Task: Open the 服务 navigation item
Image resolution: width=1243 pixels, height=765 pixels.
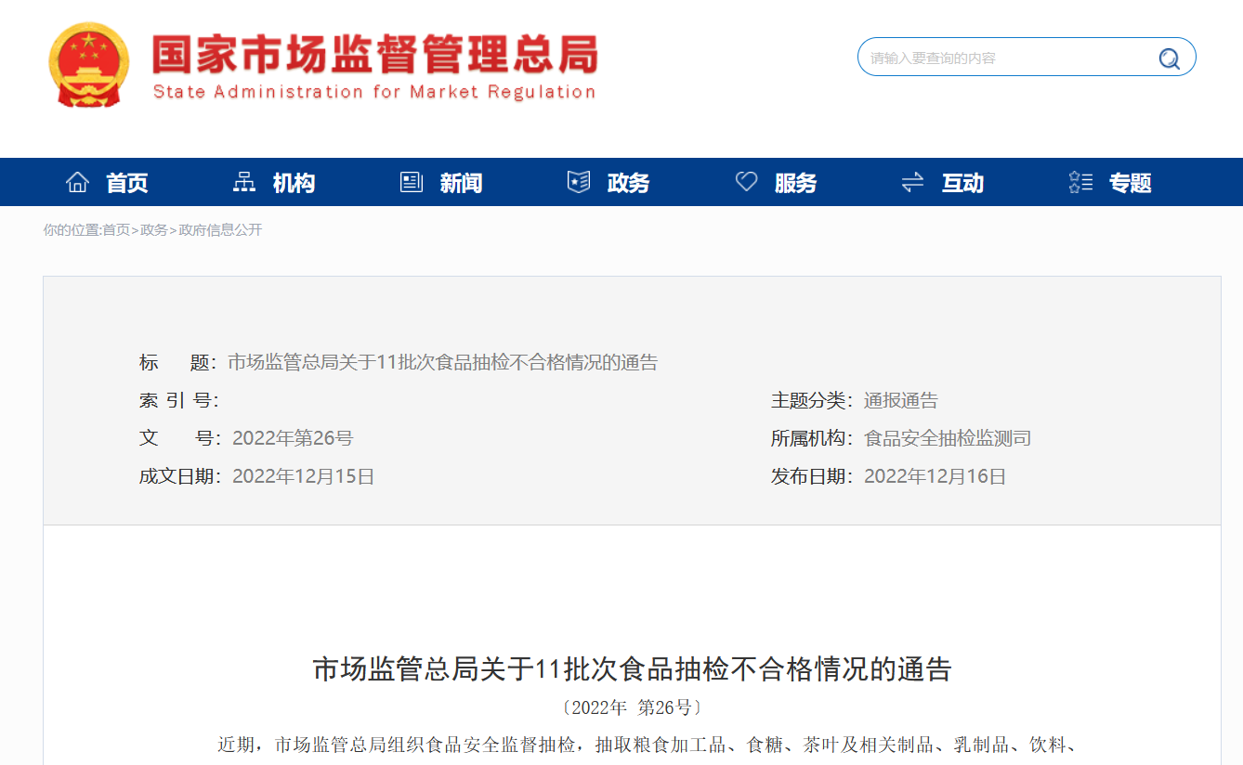Action: coord(796,183)
